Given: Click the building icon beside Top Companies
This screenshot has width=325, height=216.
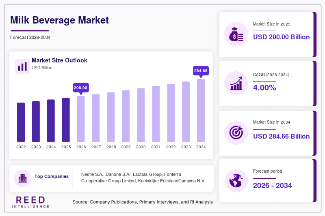Looking at the screenshot, I should (23, 178).
